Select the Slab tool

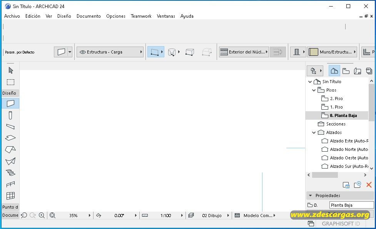click(x=10, y=138)
